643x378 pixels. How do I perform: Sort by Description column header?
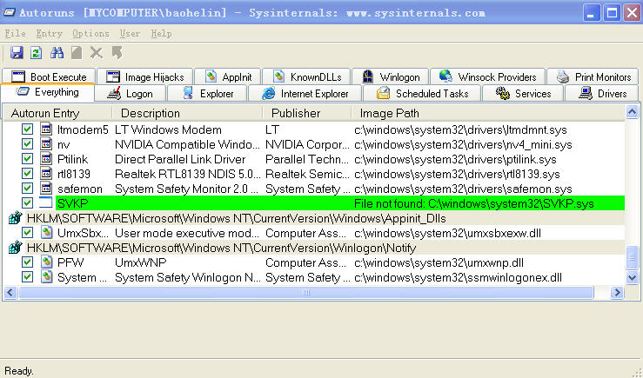[x=187, y=113]
